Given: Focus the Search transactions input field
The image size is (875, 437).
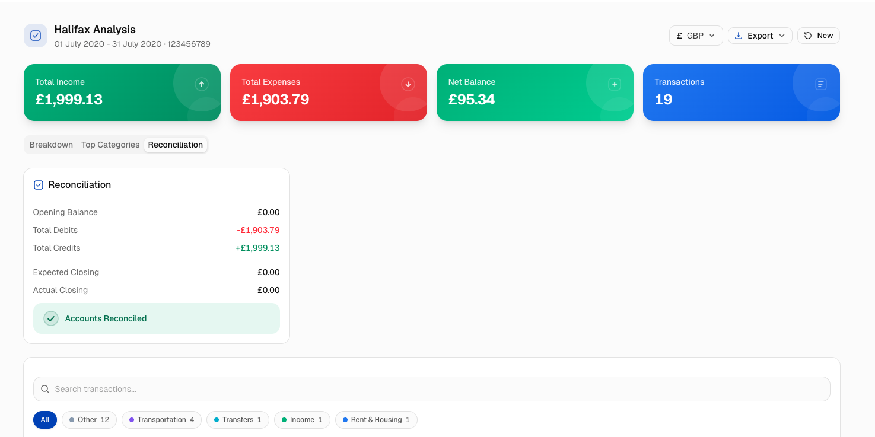Looking at the screenshot, I should [439, 390].
